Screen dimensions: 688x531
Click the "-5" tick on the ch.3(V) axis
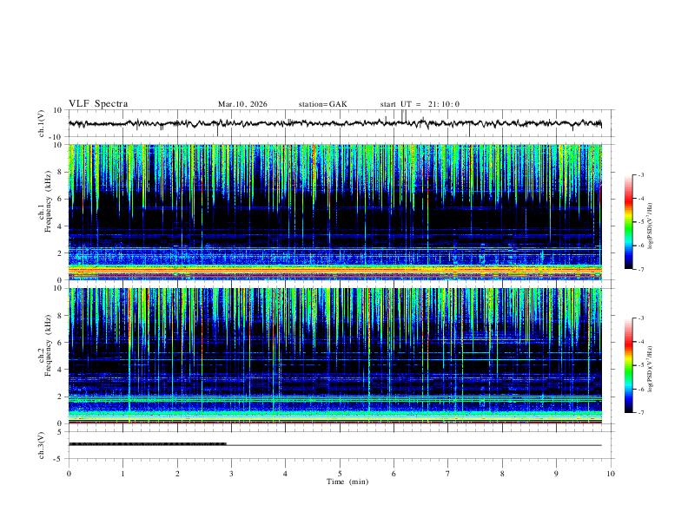click(x=59, y=459)
